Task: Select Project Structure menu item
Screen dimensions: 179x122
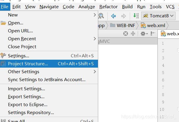Action: coord(28,63)
